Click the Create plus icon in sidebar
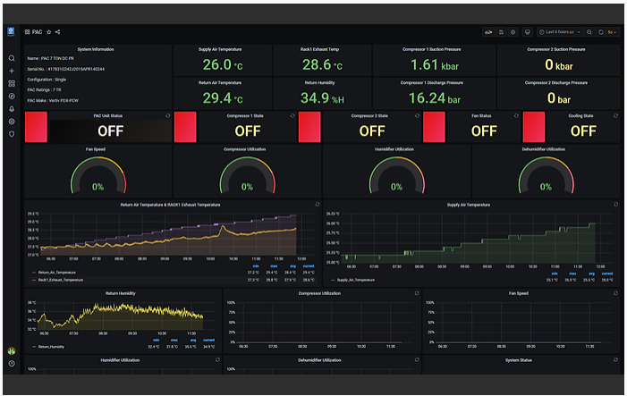This screenshot has height=396, width=627. click(x=12, y=72)
